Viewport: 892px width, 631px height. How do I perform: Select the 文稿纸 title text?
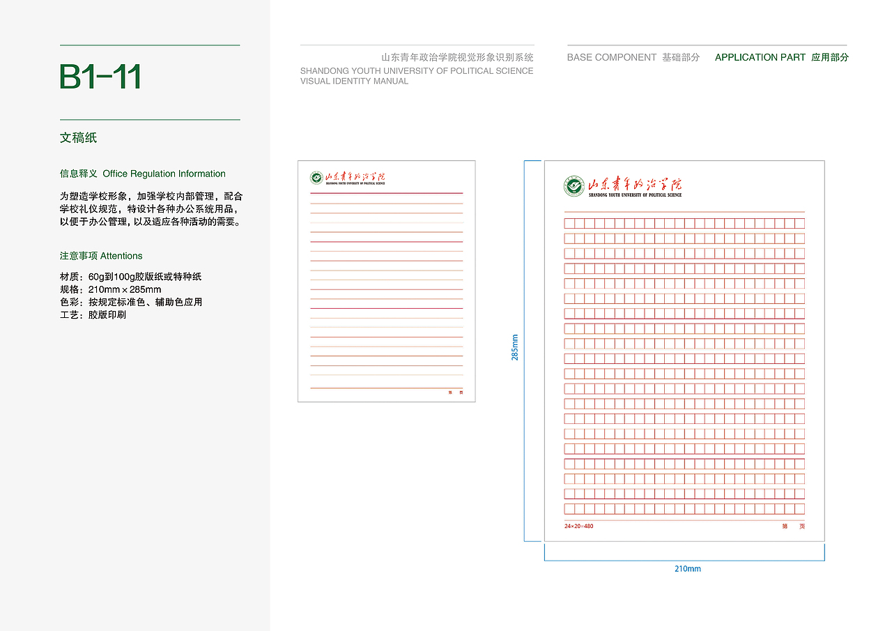(78, 138)
